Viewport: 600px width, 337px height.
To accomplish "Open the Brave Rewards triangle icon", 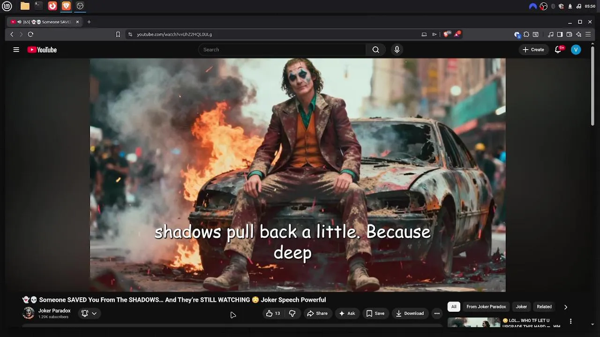I will (x=457, y=34).
